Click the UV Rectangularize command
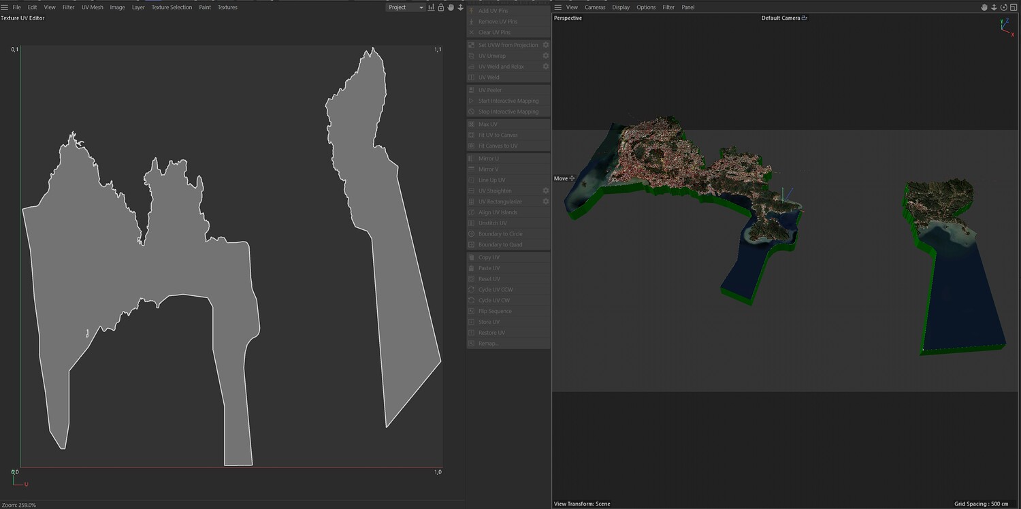The height and width of the screenshot is (509, 1021). pyautogui.click(x=504, y=201)
